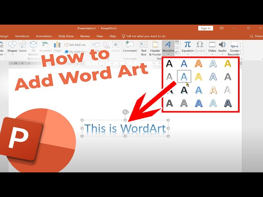The image size is (263, 197).
Task: Open the 3D Models button
Action: click(x=33, y=48)
